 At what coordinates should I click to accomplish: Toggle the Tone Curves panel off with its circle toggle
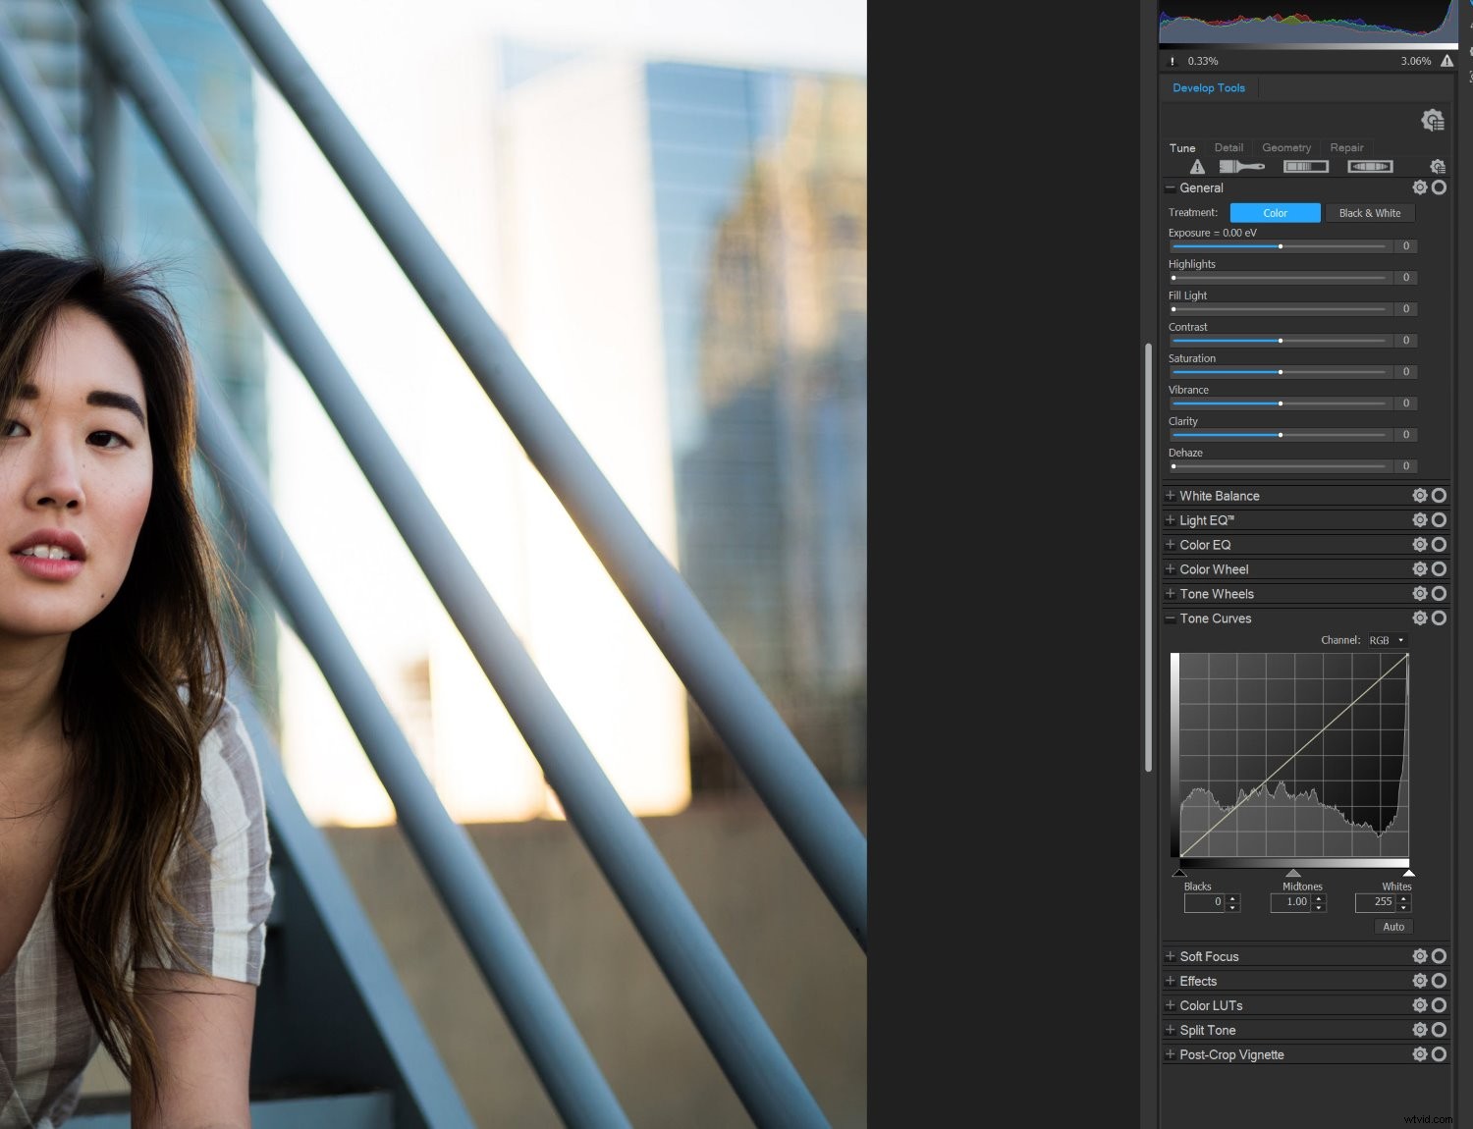pos(1439,618)
